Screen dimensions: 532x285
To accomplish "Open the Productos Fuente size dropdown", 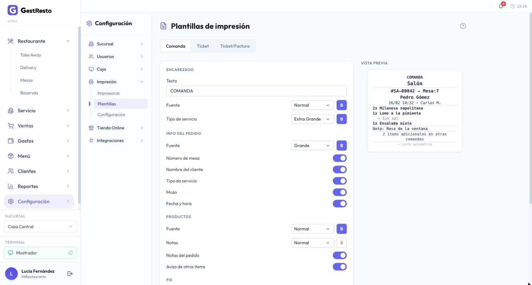I will click(312, 229).
